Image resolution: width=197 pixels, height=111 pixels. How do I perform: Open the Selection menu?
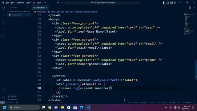(x=20, y=3)
